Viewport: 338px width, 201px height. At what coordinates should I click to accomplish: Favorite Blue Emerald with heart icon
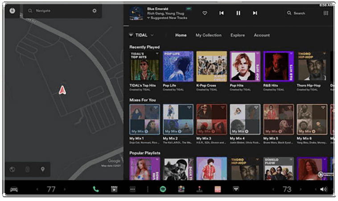(205, 13)
